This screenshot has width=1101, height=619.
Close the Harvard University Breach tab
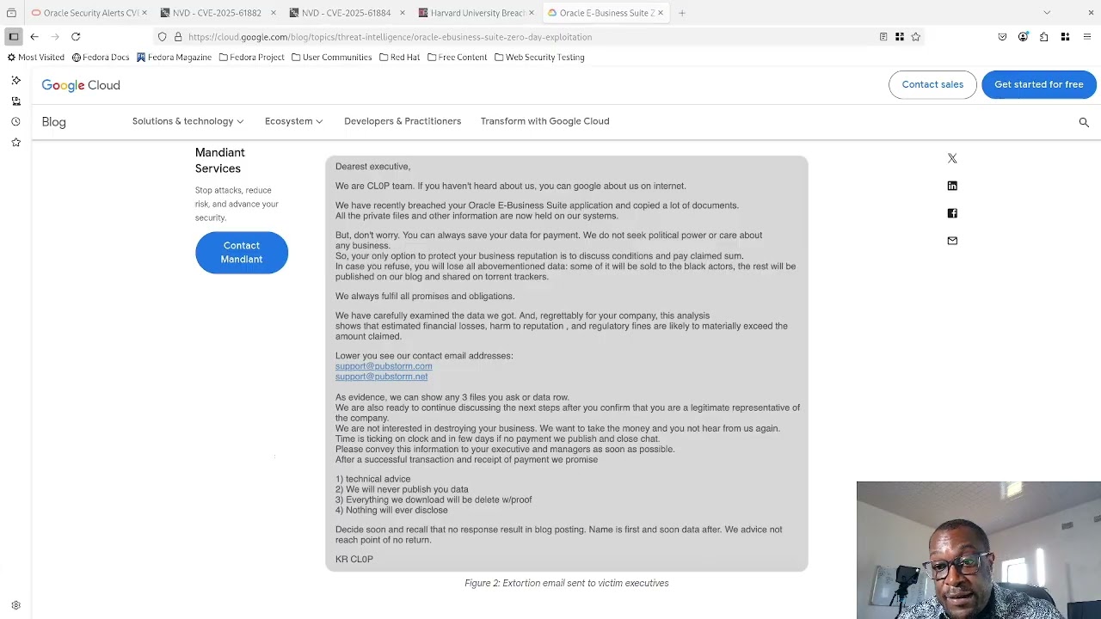pyautogui.click(x=532, y=13)
